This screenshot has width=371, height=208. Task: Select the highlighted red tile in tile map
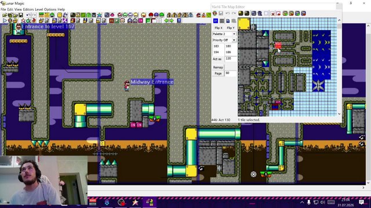(278, 45)
